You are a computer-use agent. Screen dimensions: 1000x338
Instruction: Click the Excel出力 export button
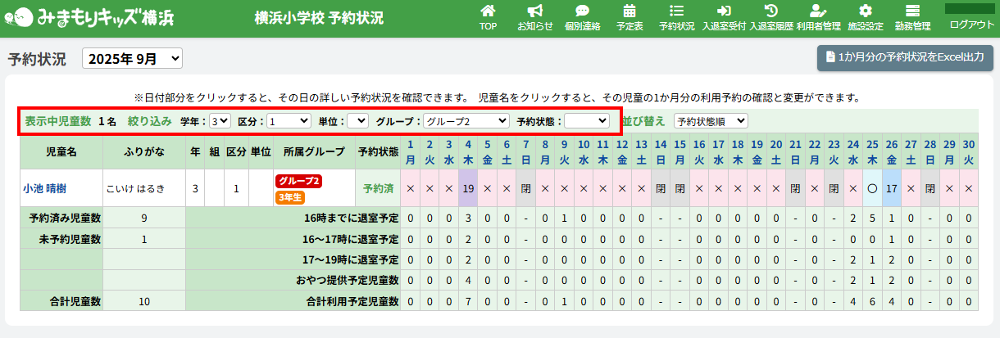905,58
